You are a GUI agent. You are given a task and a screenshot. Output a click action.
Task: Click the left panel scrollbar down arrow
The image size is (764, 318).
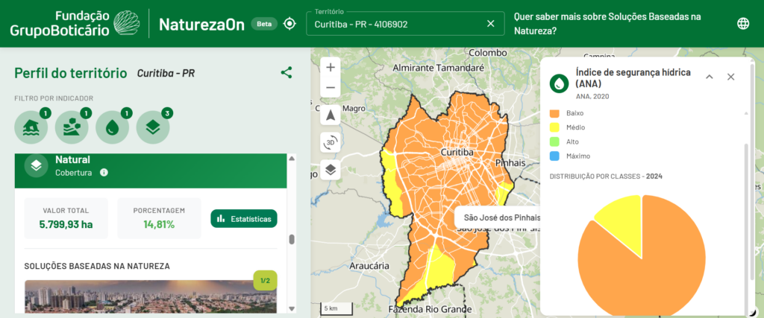pos(292,309)
